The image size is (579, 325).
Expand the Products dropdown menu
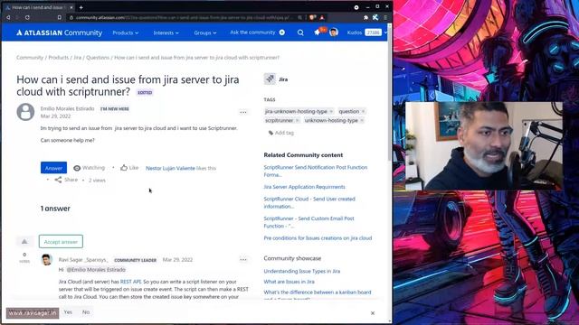125,32
